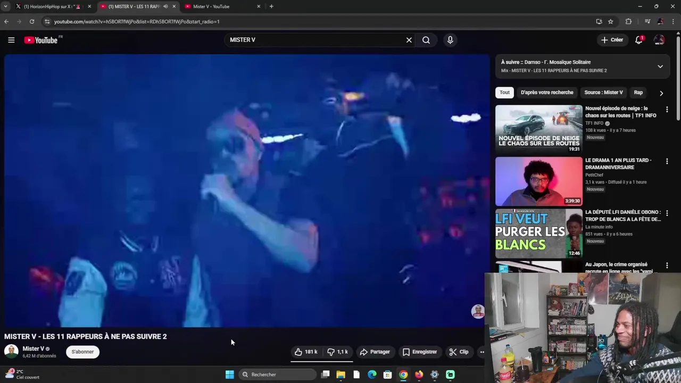Click the Partager share button
The height and width of the screenshot is (383, 681).
[375, 352]
